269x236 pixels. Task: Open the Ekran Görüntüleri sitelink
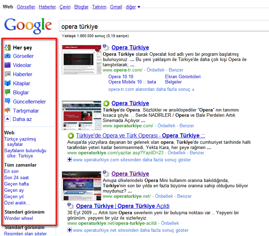(183, 76)
